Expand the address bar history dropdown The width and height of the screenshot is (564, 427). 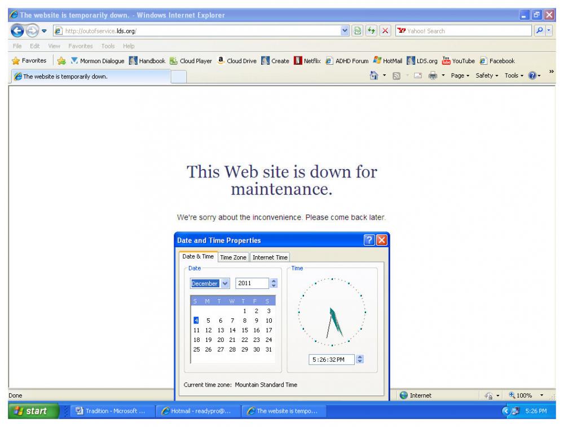click(x=345, y=31)
